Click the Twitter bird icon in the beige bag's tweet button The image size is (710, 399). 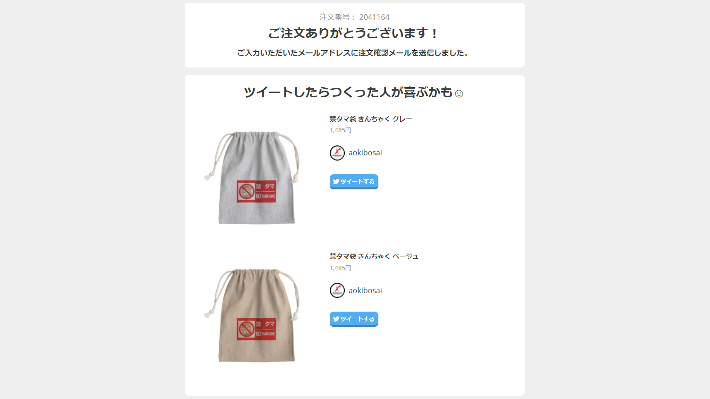coord(336,319)
